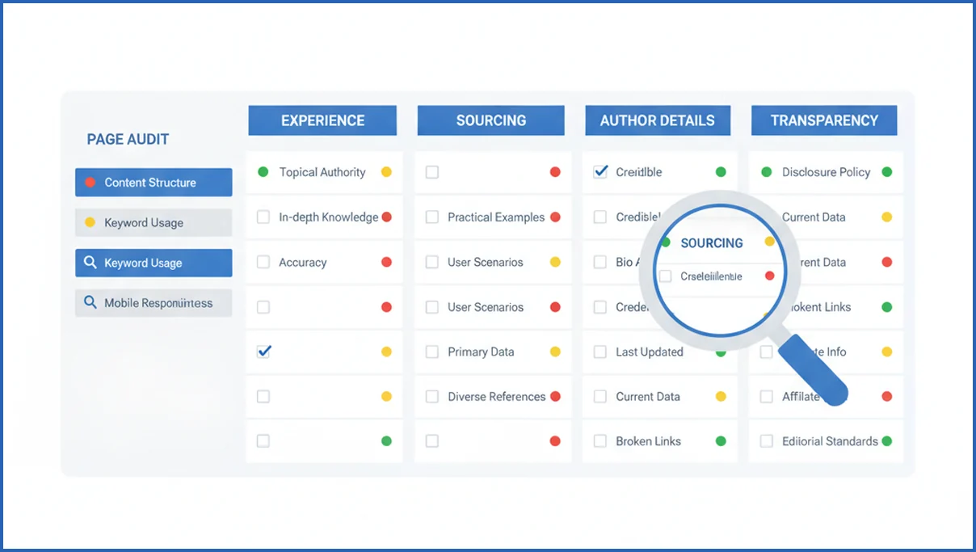Select the AUTHOR DETAILS column header
The image size is (976, 552).
[658, 120]
